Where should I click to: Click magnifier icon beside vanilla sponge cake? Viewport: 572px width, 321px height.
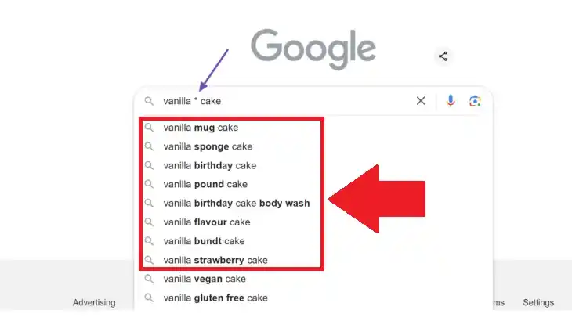pos(149,146)
